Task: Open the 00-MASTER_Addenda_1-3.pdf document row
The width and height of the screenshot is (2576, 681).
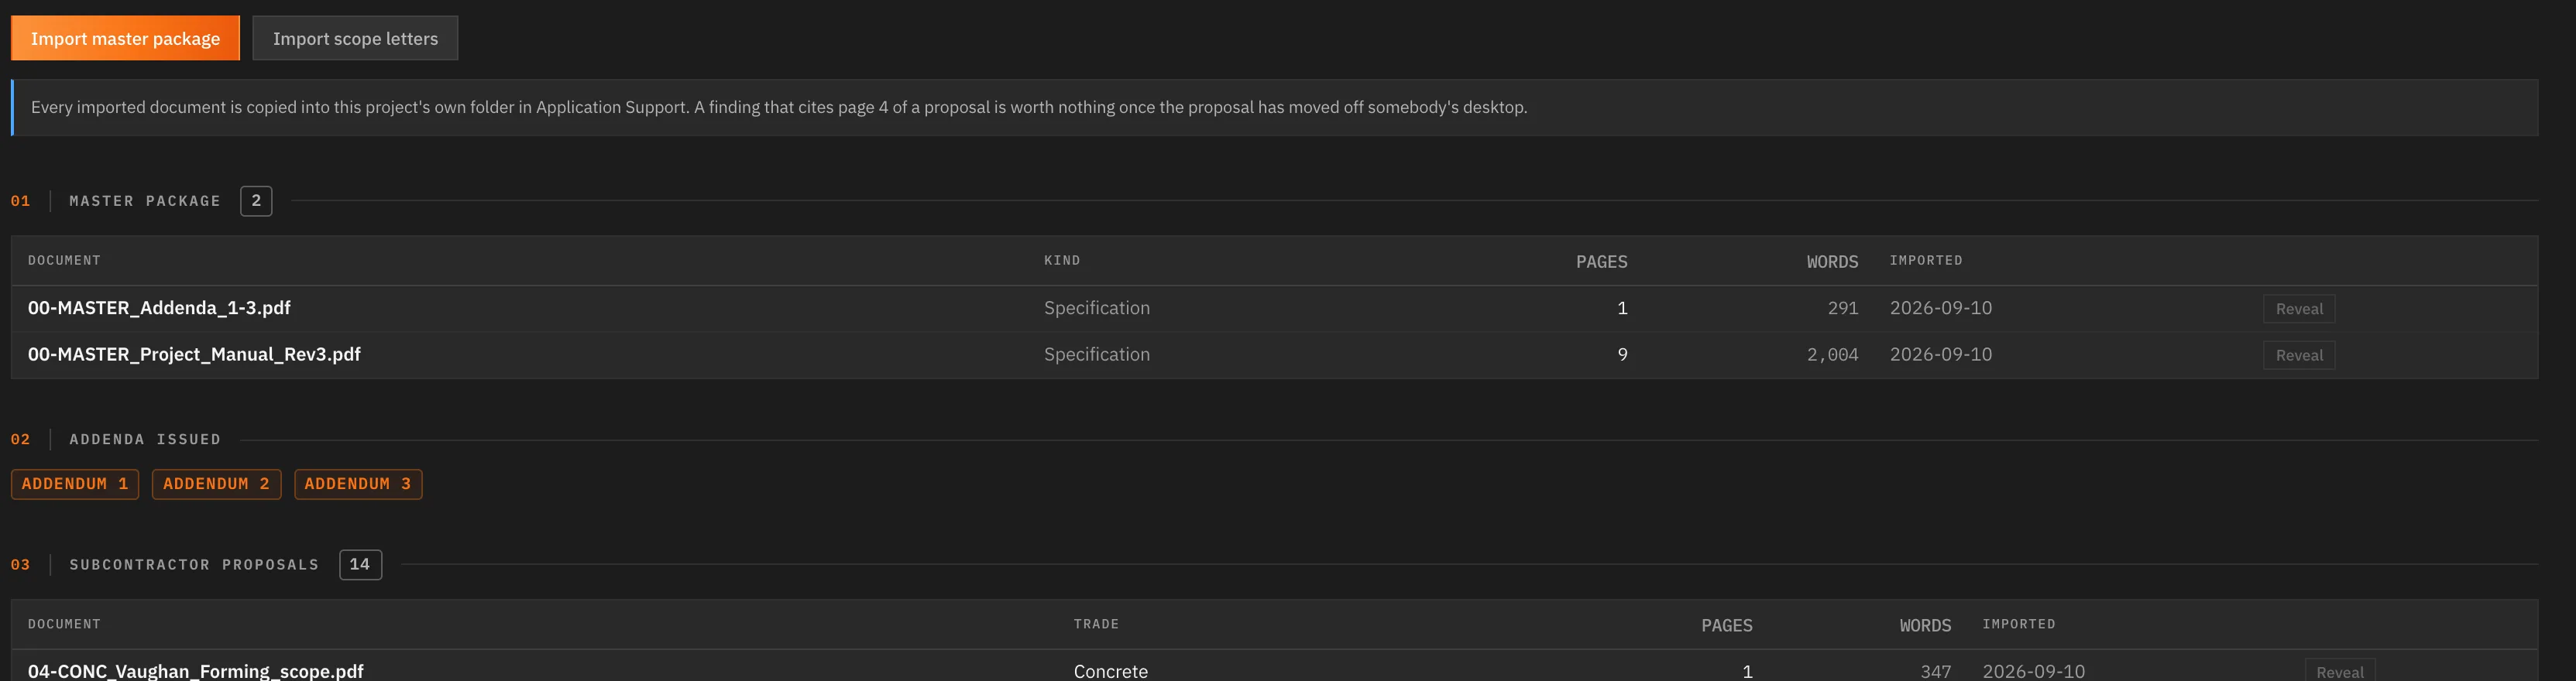Action: (x=1274, y=309)
